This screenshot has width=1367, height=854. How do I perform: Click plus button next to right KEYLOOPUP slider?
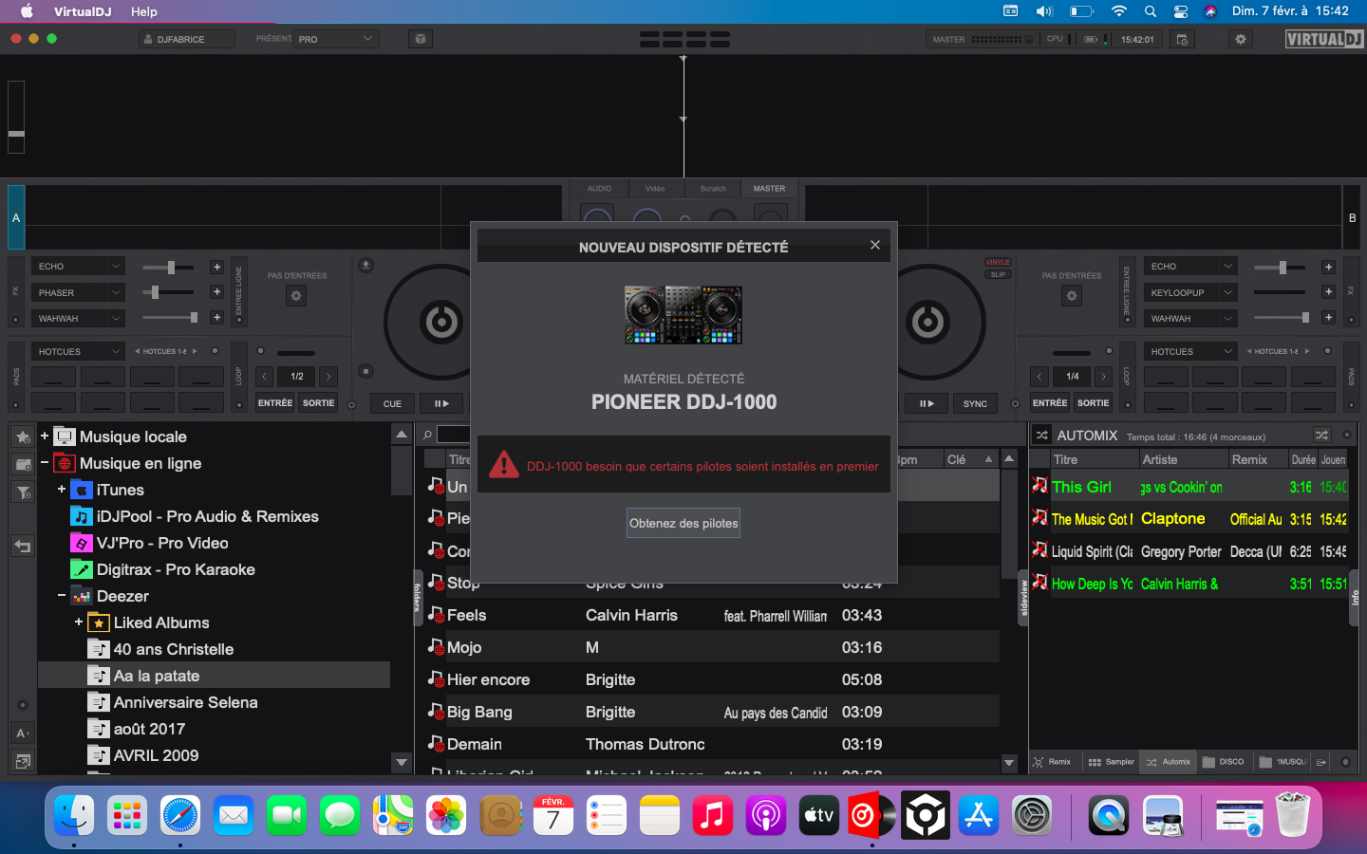(1328, 292)
